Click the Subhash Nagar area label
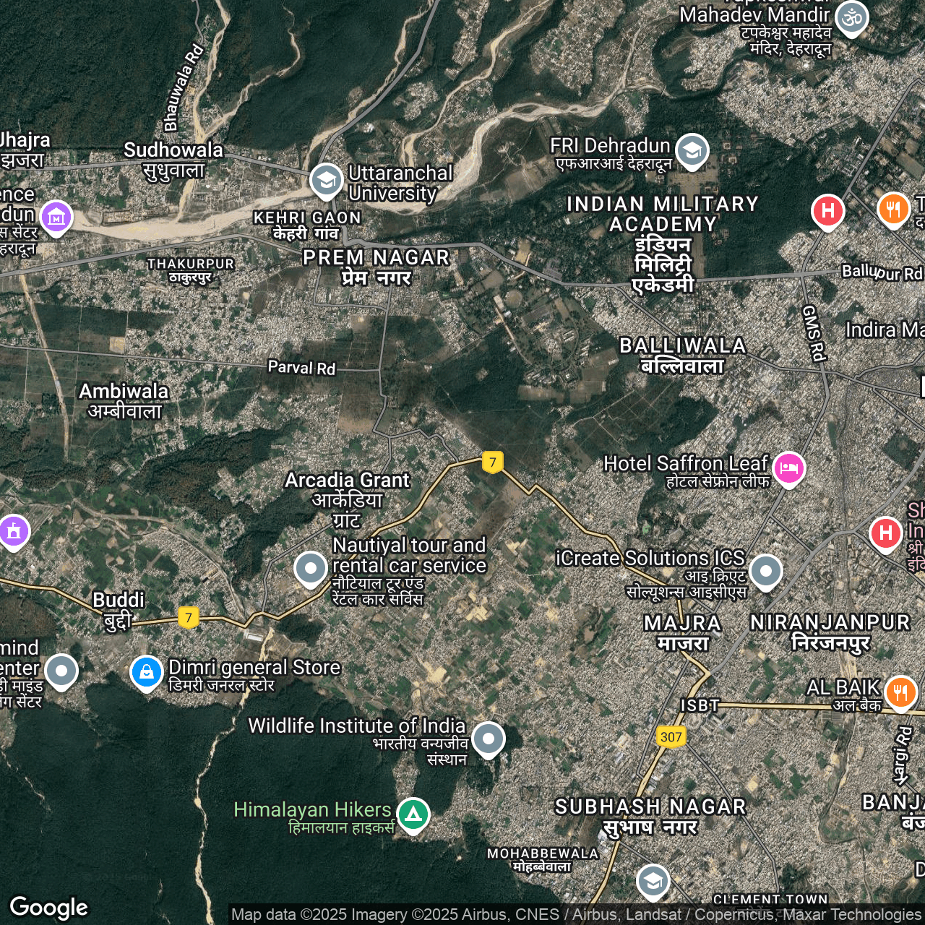 pos(650,816)
